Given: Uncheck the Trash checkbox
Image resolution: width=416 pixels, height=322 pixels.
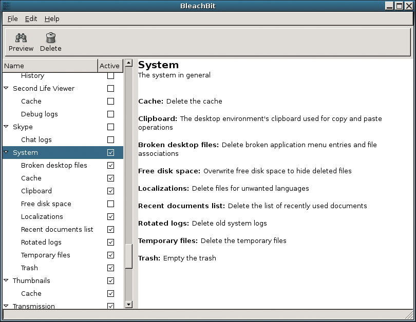Looking at the screenshot, I should pyautogui.click(x=110, y=268).
